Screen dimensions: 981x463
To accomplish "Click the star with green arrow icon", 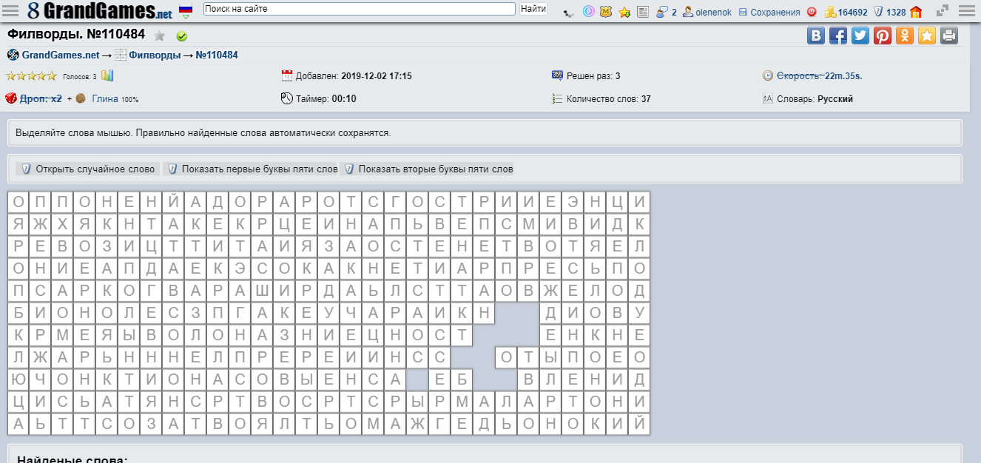I will coord(624,12).
